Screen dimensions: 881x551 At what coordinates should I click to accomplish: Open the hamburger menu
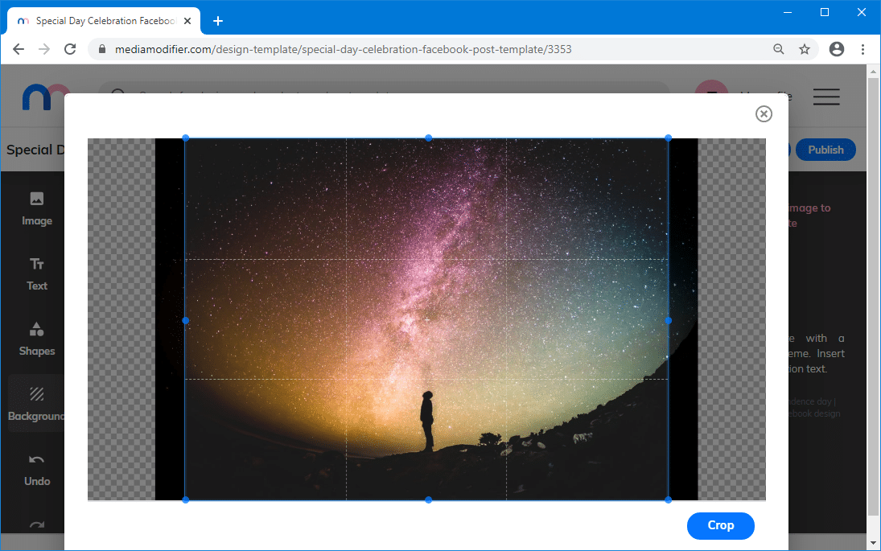pos(826,97)
